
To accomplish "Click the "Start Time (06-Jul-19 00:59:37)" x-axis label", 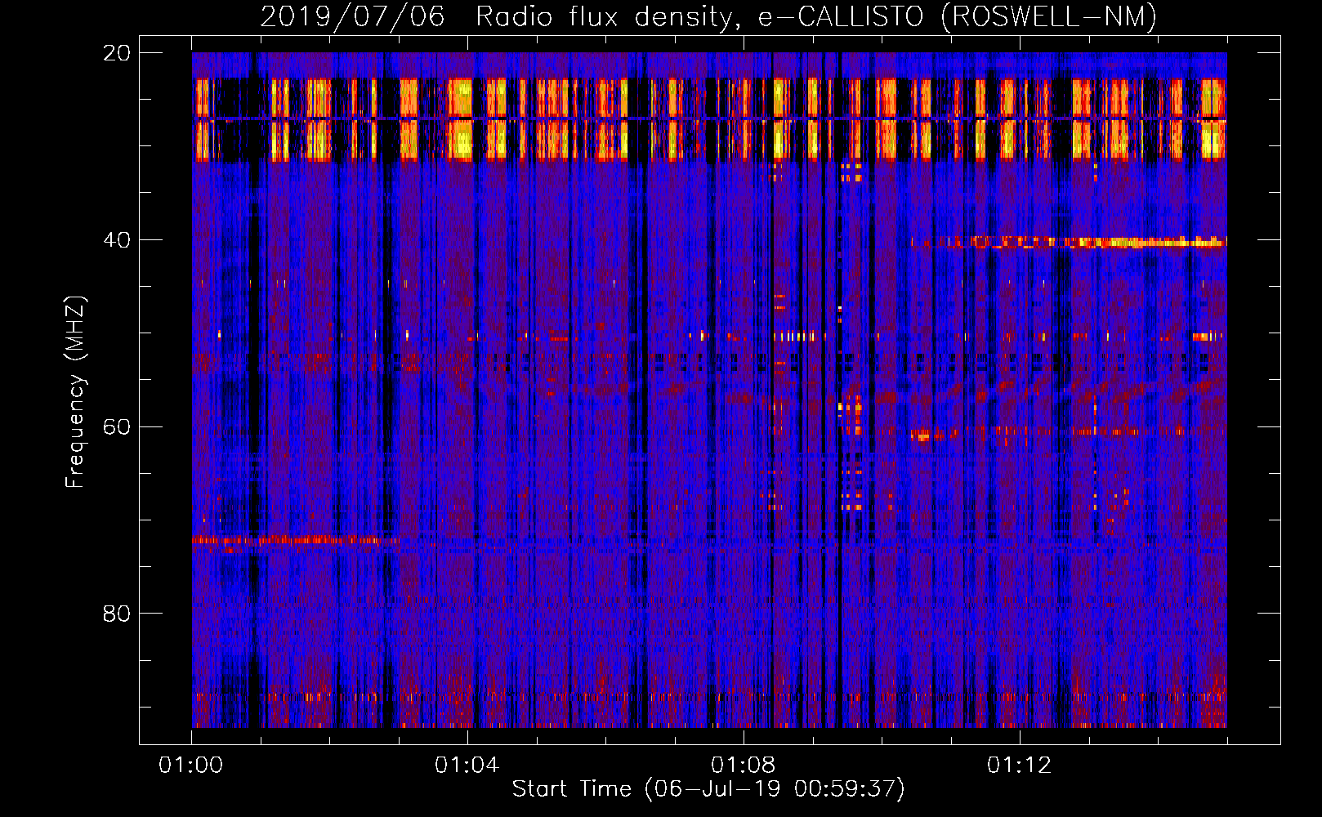I will pyautogui.click(x=708, y=789).
